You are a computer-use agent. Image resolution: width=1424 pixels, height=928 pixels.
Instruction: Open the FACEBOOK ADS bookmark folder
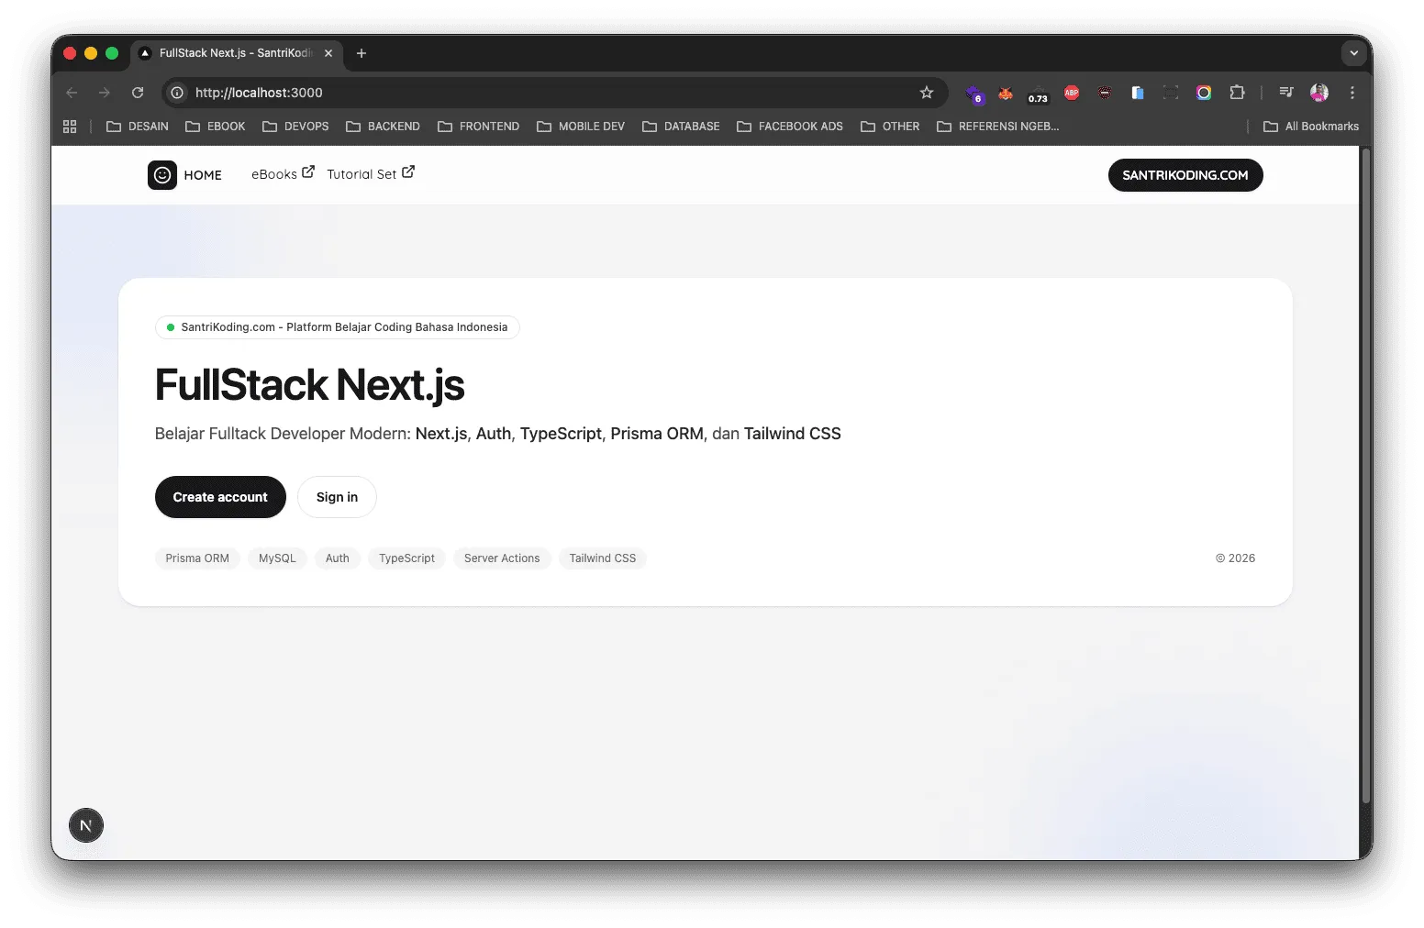[x=790, y=127]
